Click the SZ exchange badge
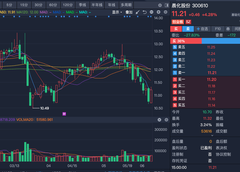The height and width of the screenshot is (172, 240). tap(188, 22)
